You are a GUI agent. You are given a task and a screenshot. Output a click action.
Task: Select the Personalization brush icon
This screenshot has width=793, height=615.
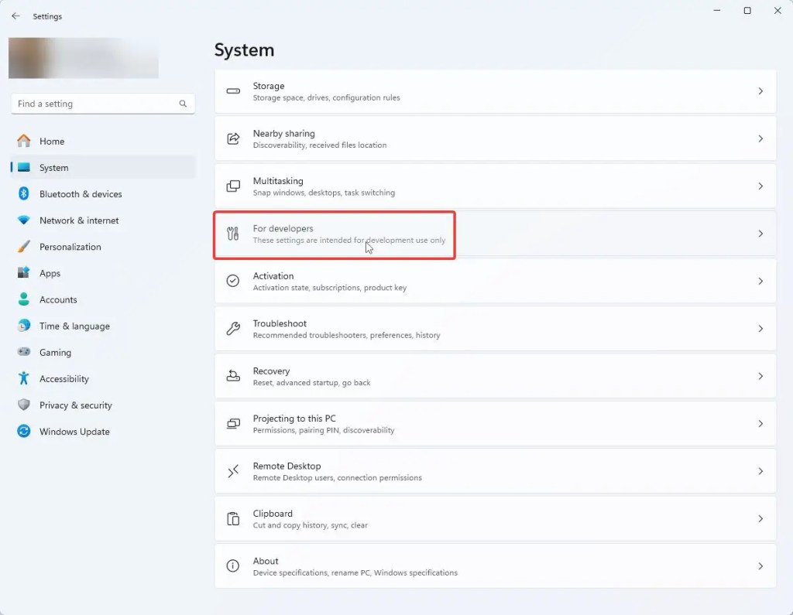tap(24, 247)
